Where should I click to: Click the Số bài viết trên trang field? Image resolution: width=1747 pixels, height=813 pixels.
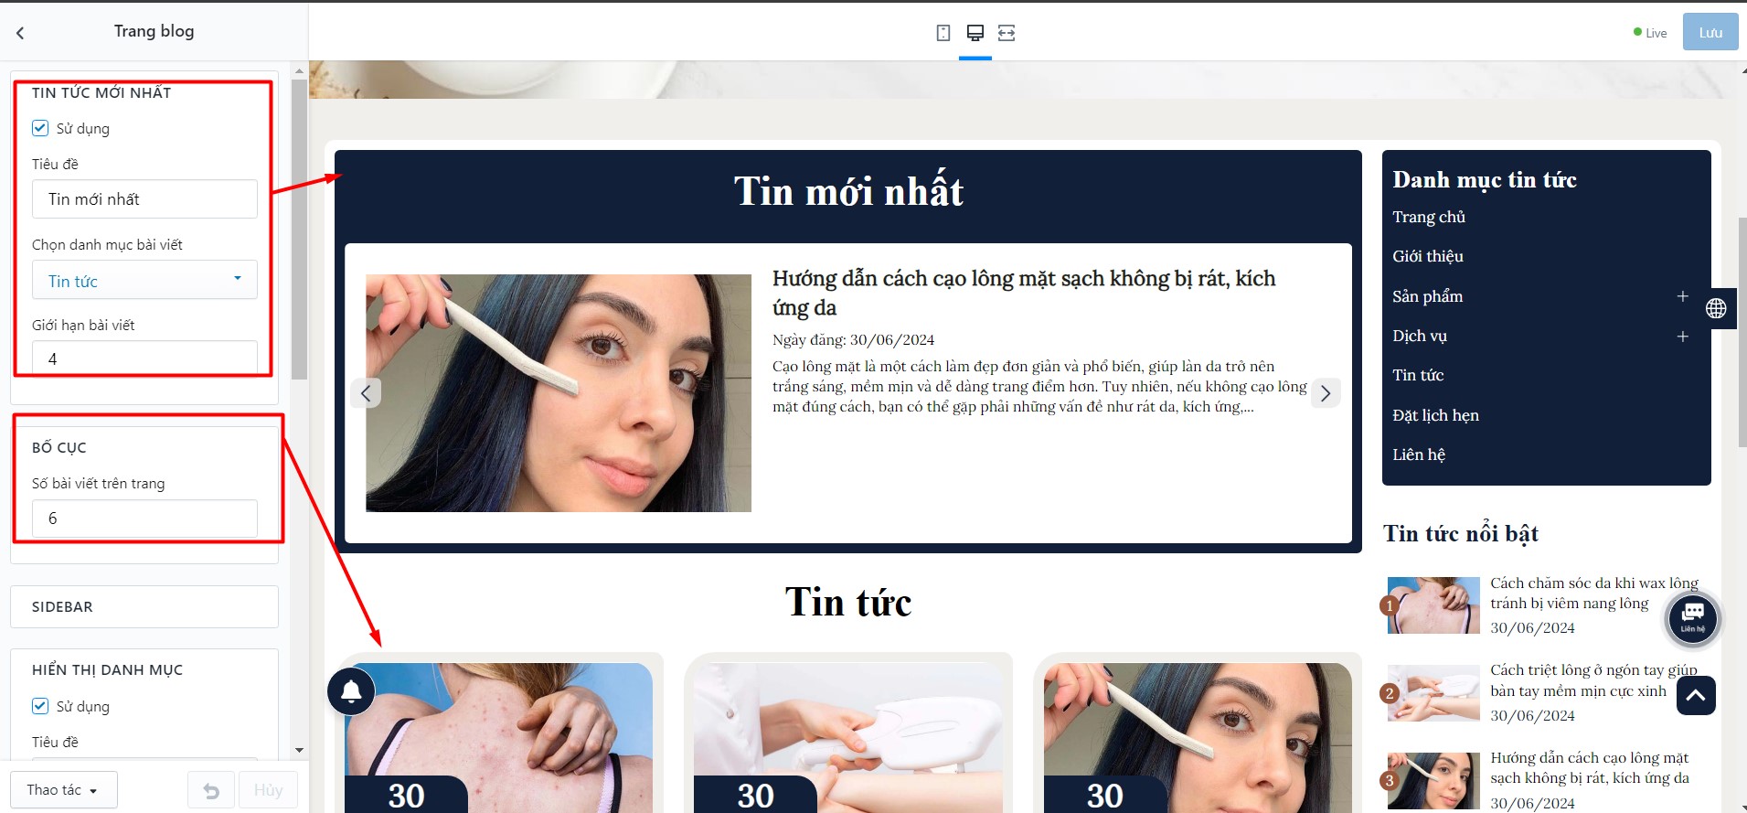click(144, 519)
